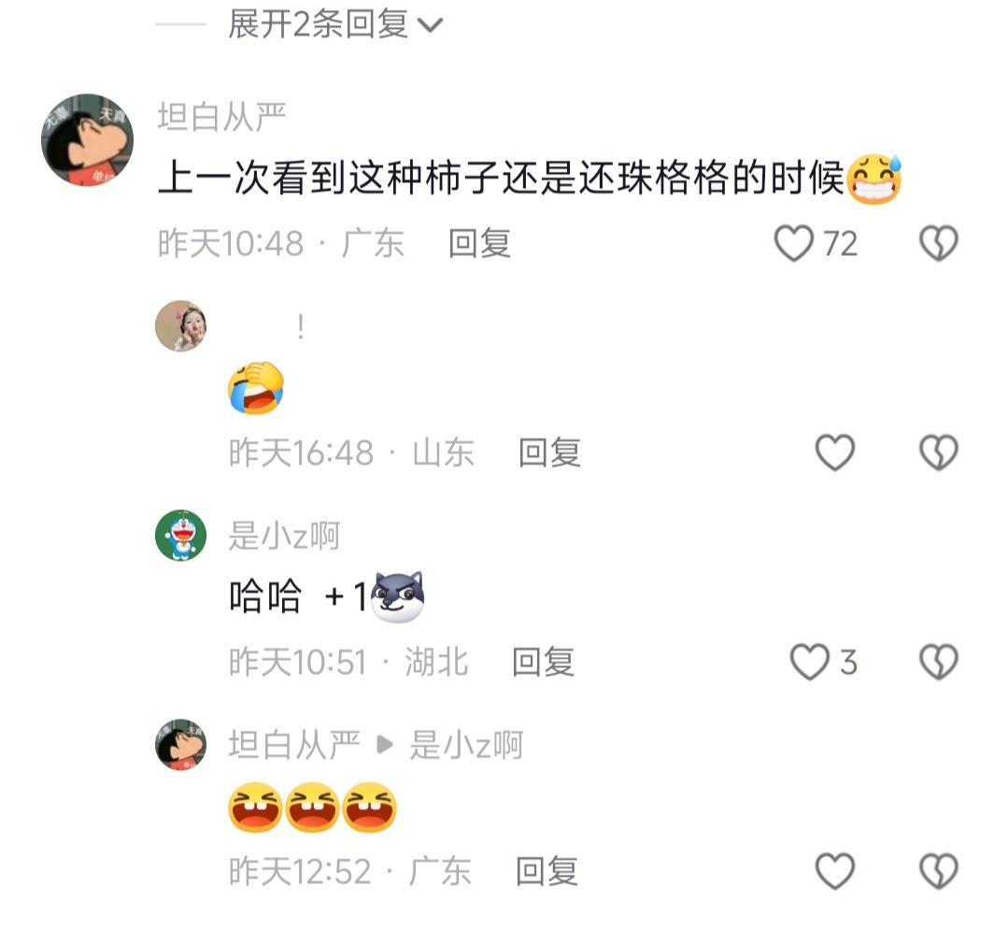Like the reply posted at 昨天12:52

point(834,871)
